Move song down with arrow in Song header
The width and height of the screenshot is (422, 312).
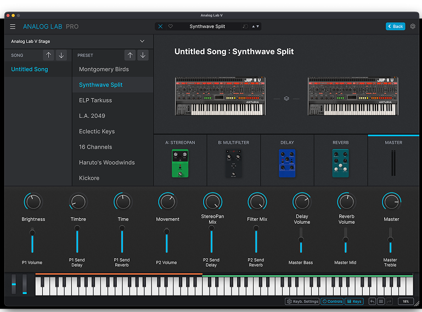61,55
